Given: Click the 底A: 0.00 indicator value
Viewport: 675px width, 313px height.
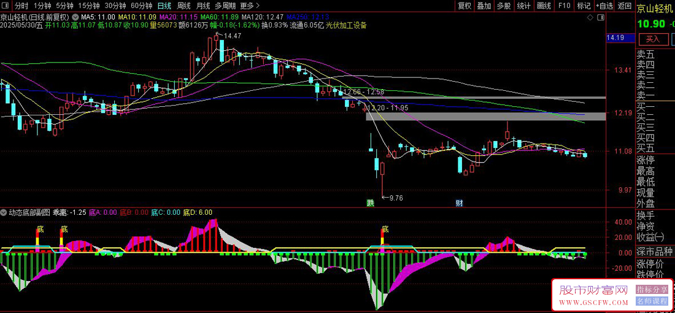Looking at the screenshot, I should point(103,212).
